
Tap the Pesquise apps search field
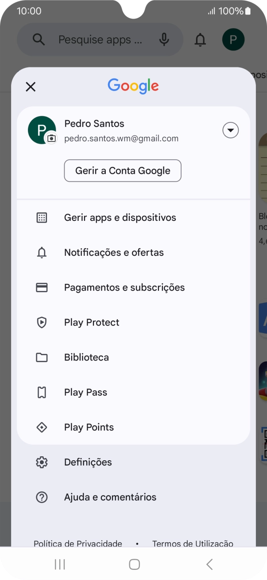point(97,39)
